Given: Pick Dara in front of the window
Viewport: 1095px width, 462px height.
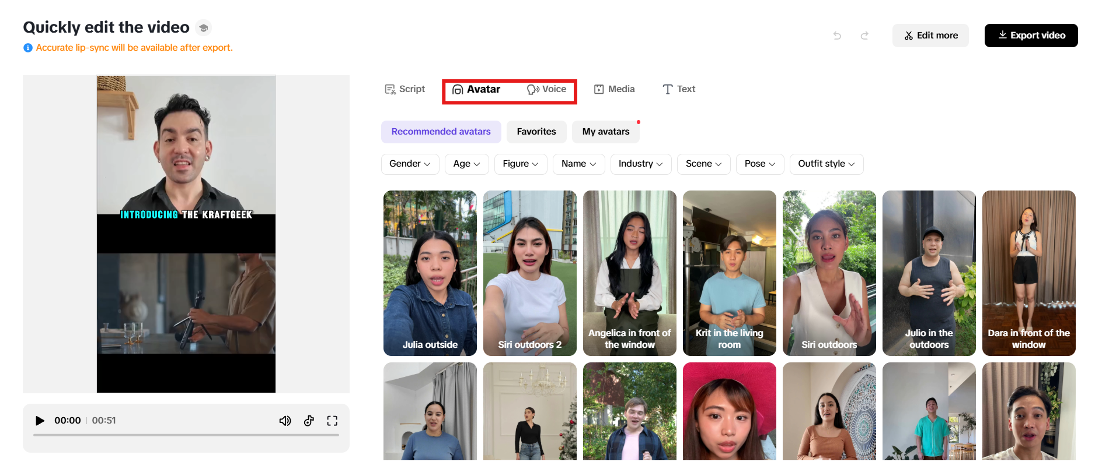Looking at the screenshot, I should point(1029,273).
